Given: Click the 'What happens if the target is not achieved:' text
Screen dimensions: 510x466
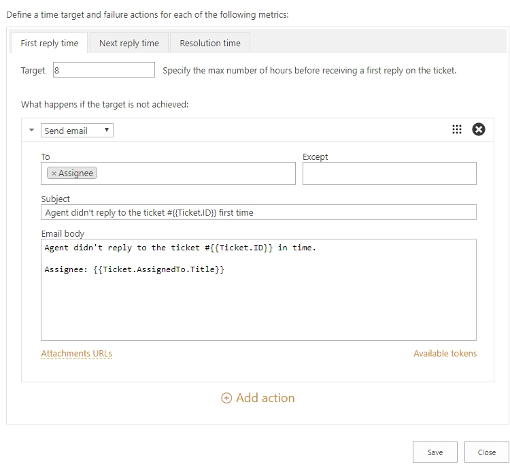Looking at the screenshot, I should click(x=105, y=105).
